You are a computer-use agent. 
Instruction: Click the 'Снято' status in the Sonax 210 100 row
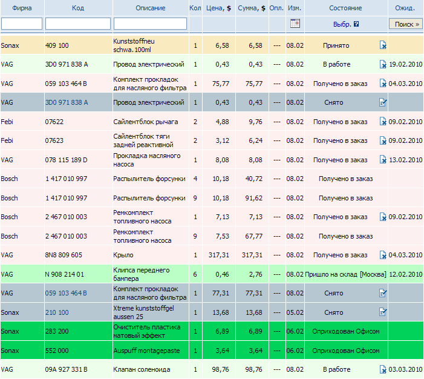tap(334, 312)
